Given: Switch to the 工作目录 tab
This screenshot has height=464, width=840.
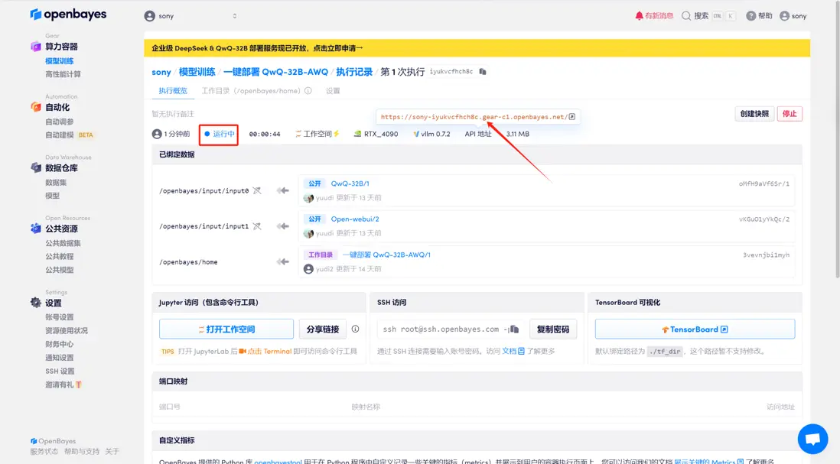Looking at the screenshot, I should coord(250,91).
